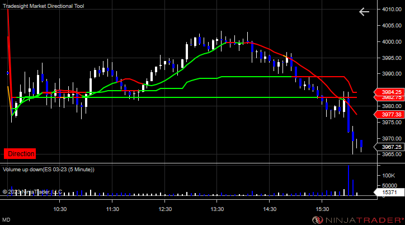Click the 100K volume axis label
The width and height of the screenshot is (405, 225).
[x=389, y=176]
